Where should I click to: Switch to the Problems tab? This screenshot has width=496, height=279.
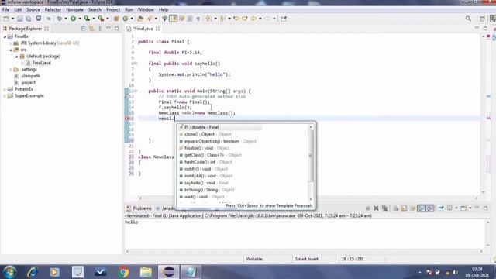(142, 208)
